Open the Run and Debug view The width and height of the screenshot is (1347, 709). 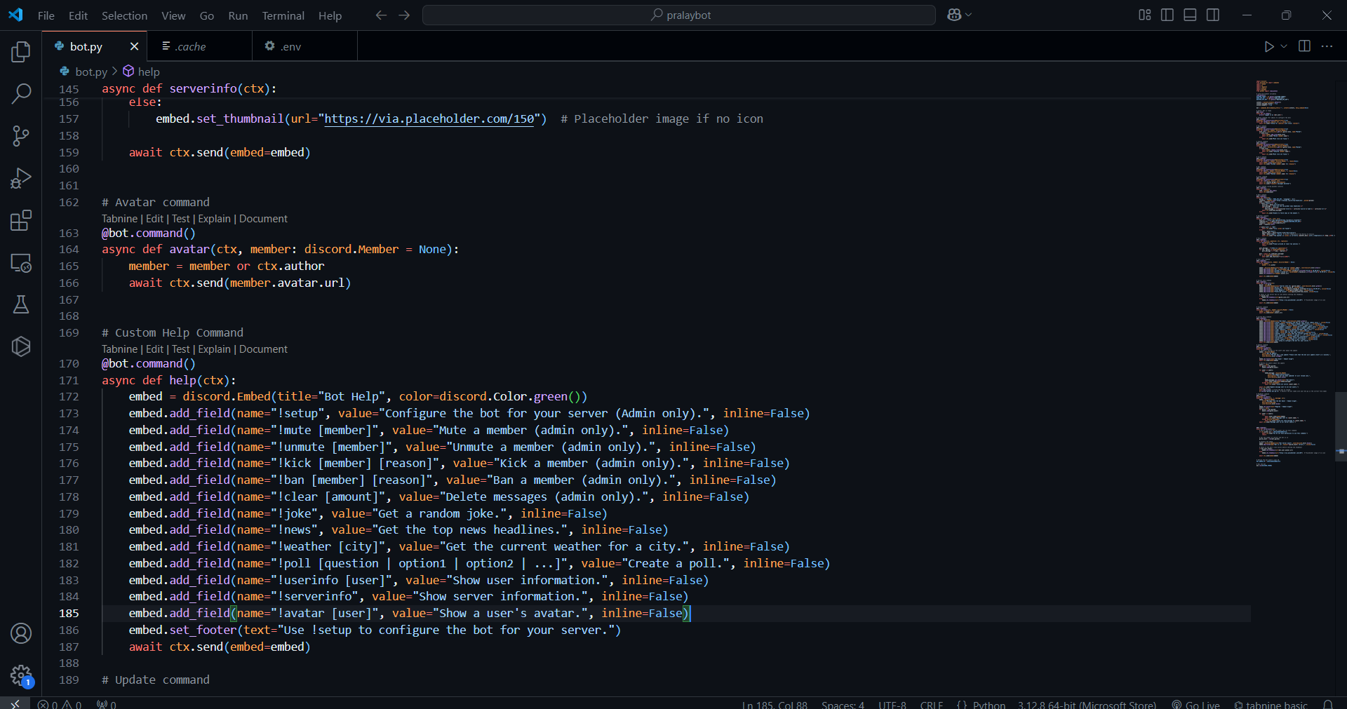pyautogui.click(x=21, y=178)
